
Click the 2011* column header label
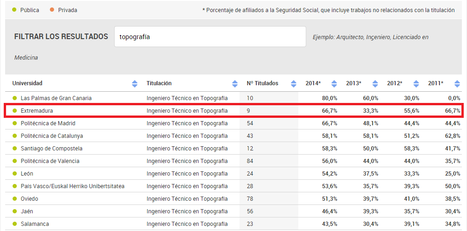436,83
